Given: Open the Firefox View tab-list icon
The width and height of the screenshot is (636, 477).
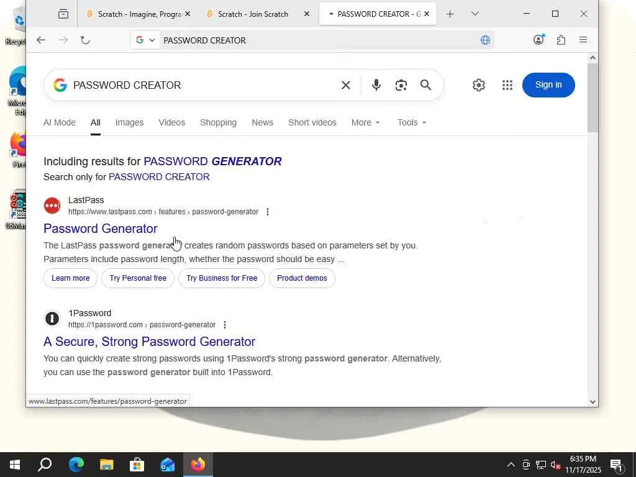Looking at the screenshot, I should [x=63, y=14].
